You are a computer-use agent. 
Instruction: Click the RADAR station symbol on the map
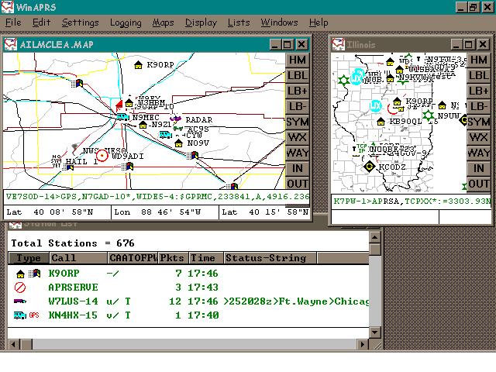(x=175, y=119)
